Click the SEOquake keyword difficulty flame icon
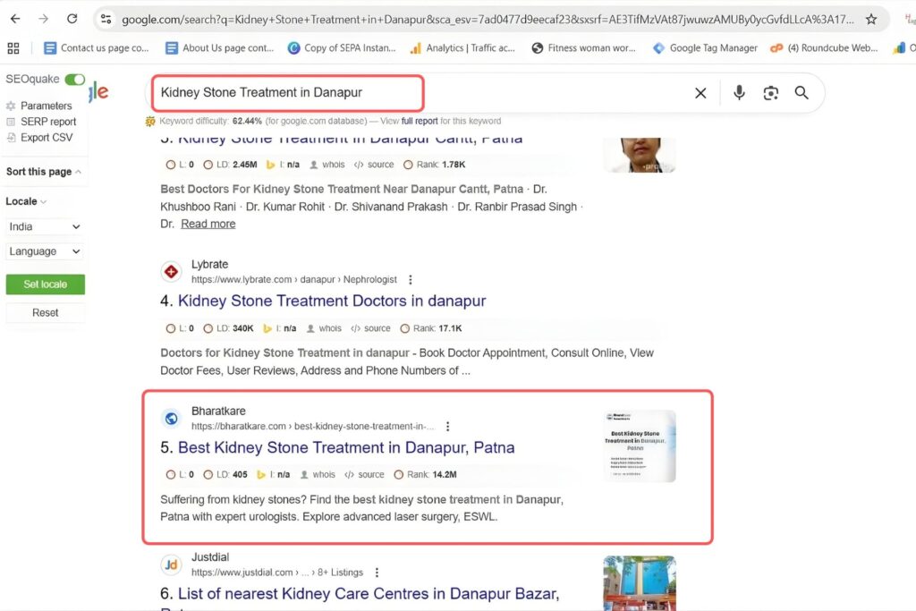This screenshot has height=611, width=916. 151,120
